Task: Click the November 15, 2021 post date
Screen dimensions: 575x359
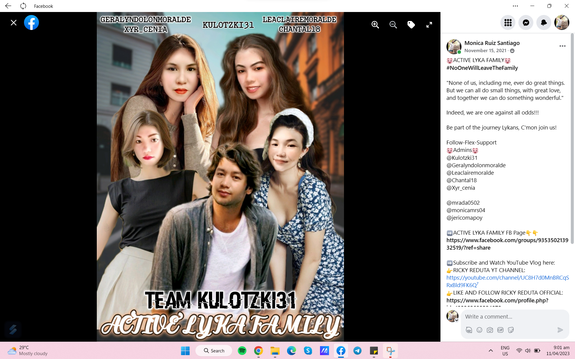Action: [485, 51]
